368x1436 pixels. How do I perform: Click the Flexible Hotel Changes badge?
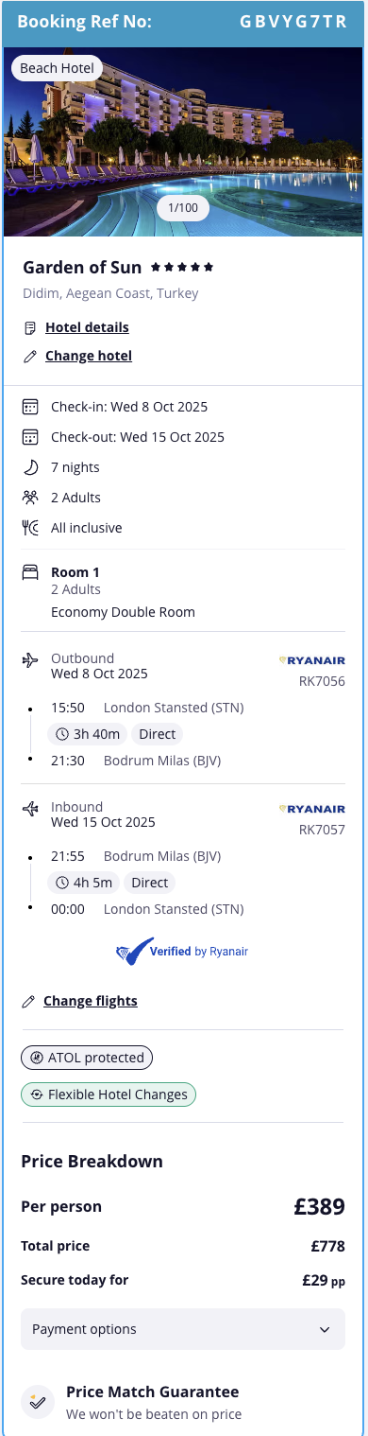109,1095
